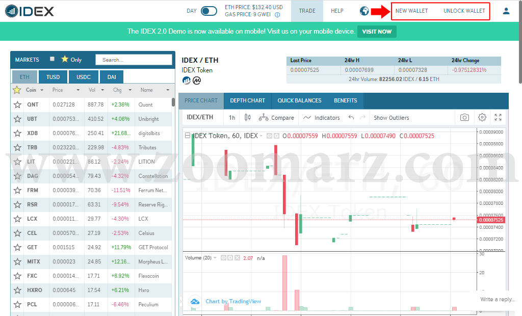Open chart settings gear icon
Screen dimensions: 522x316
[x=482, y=117]
